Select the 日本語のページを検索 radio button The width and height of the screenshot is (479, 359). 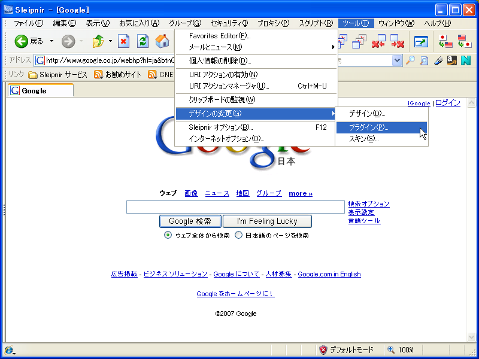coord(238,235)
